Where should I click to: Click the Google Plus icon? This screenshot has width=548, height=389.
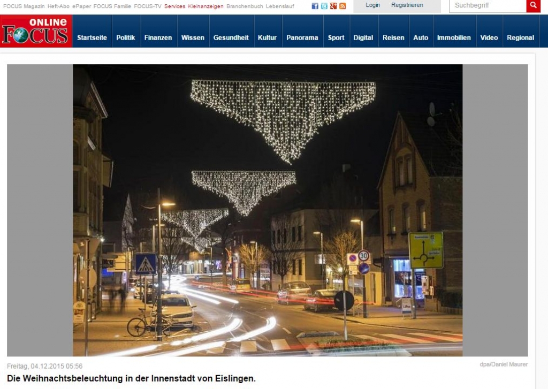[333, 6]
